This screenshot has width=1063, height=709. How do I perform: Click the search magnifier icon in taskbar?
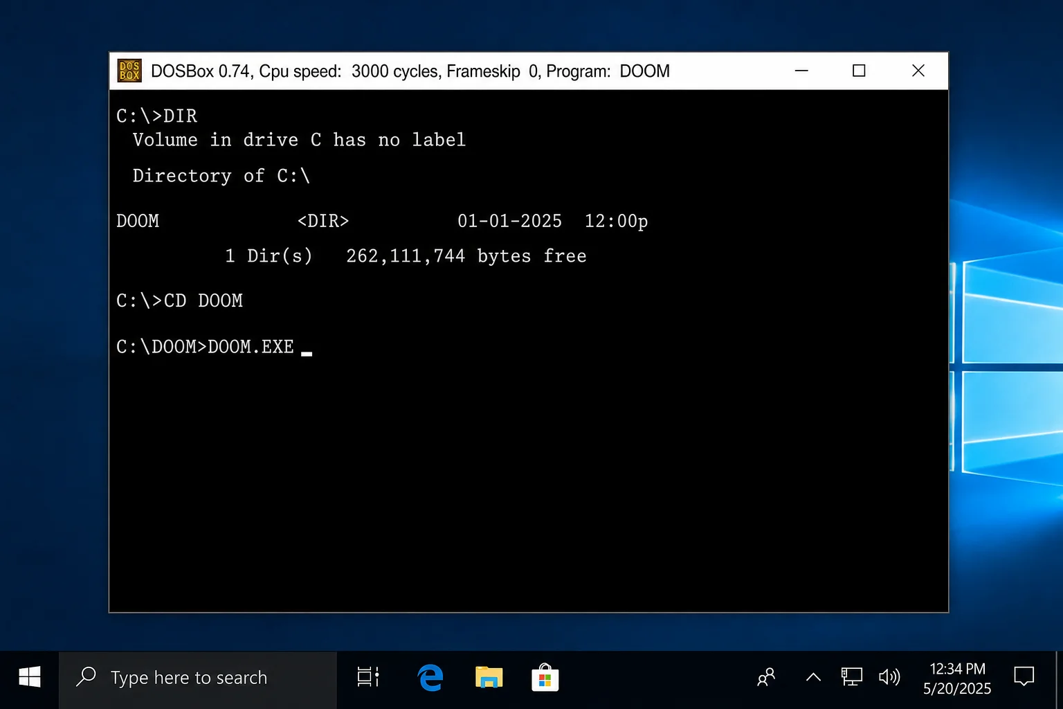86,676
